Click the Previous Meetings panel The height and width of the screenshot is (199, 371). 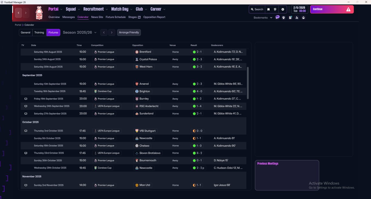287,175
